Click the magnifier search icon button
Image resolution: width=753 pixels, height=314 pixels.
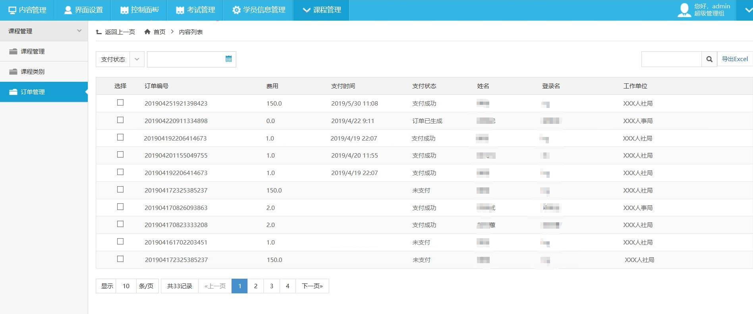tap(709, 59)
